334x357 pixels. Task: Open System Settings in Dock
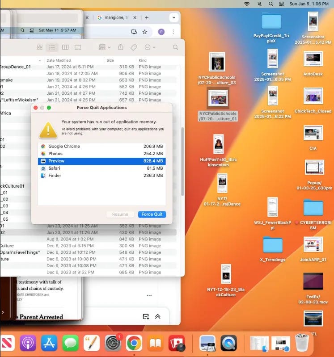[113, 343]
